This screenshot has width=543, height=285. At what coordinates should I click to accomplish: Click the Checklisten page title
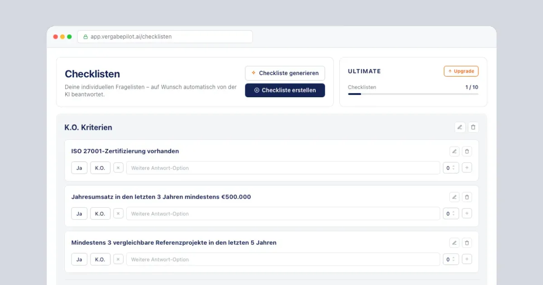pos(92,74)
